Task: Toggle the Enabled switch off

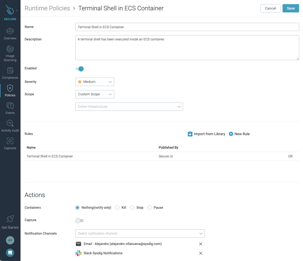Action: click(80, 69)
